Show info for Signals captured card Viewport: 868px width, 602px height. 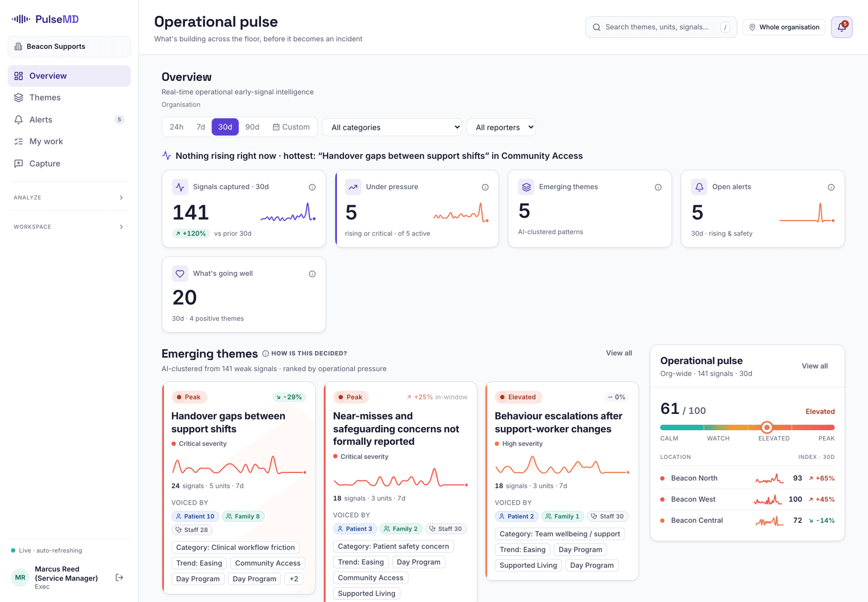tap(312, 187)
